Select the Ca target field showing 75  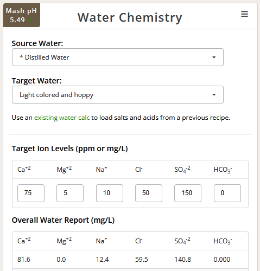31,193
